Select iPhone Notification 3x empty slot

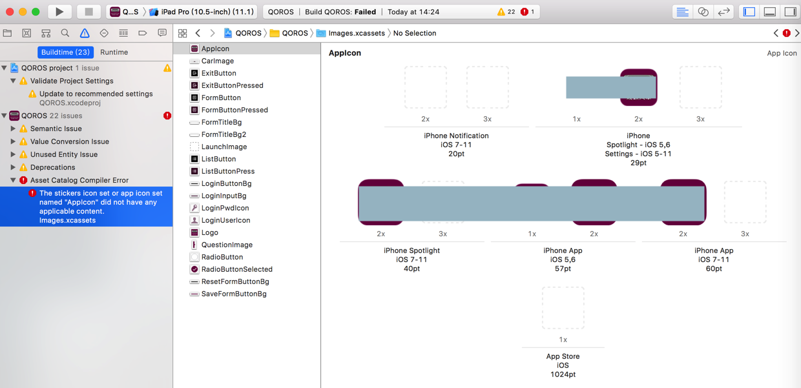(x=488, y=87)
